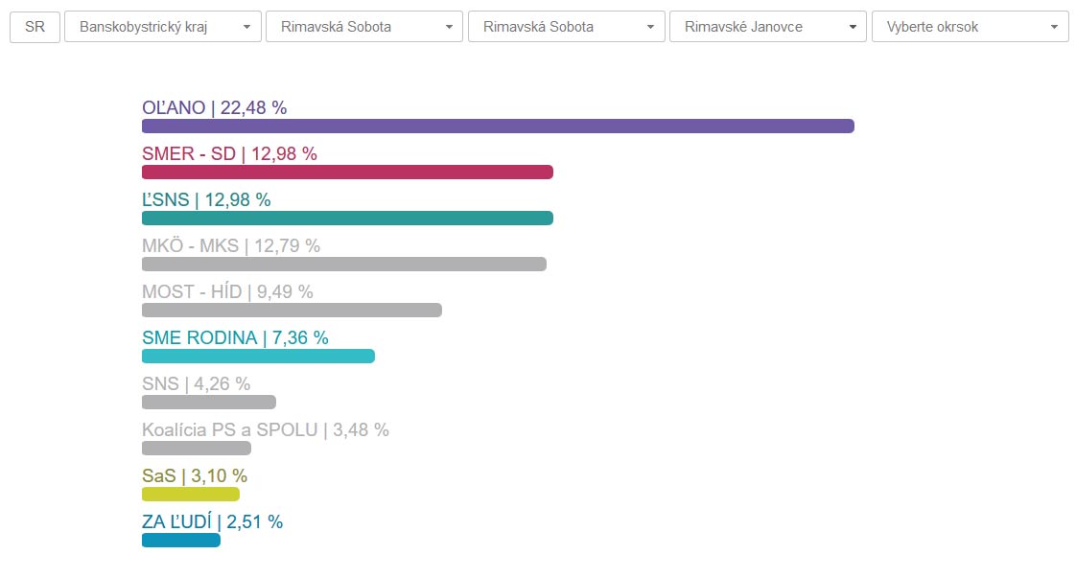The height and width of the screenshot is (578, 1076).
Task: Click the OĽANO 22,48 % label
Action: (x=214, y=107)
